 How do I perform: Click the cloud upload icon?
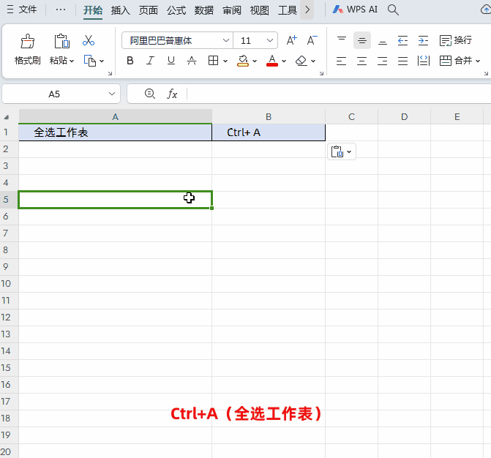tap(486, 10)
